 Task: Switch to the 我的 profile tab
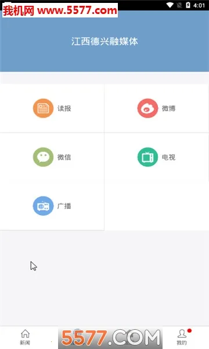pos(182,337)
